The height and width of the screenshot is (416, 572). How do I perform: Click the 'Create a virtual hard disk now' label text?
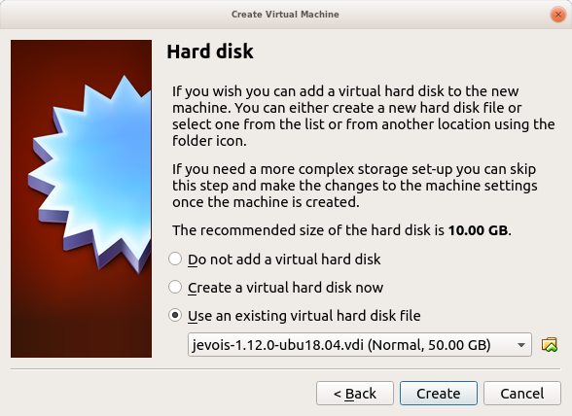(286, 288)
